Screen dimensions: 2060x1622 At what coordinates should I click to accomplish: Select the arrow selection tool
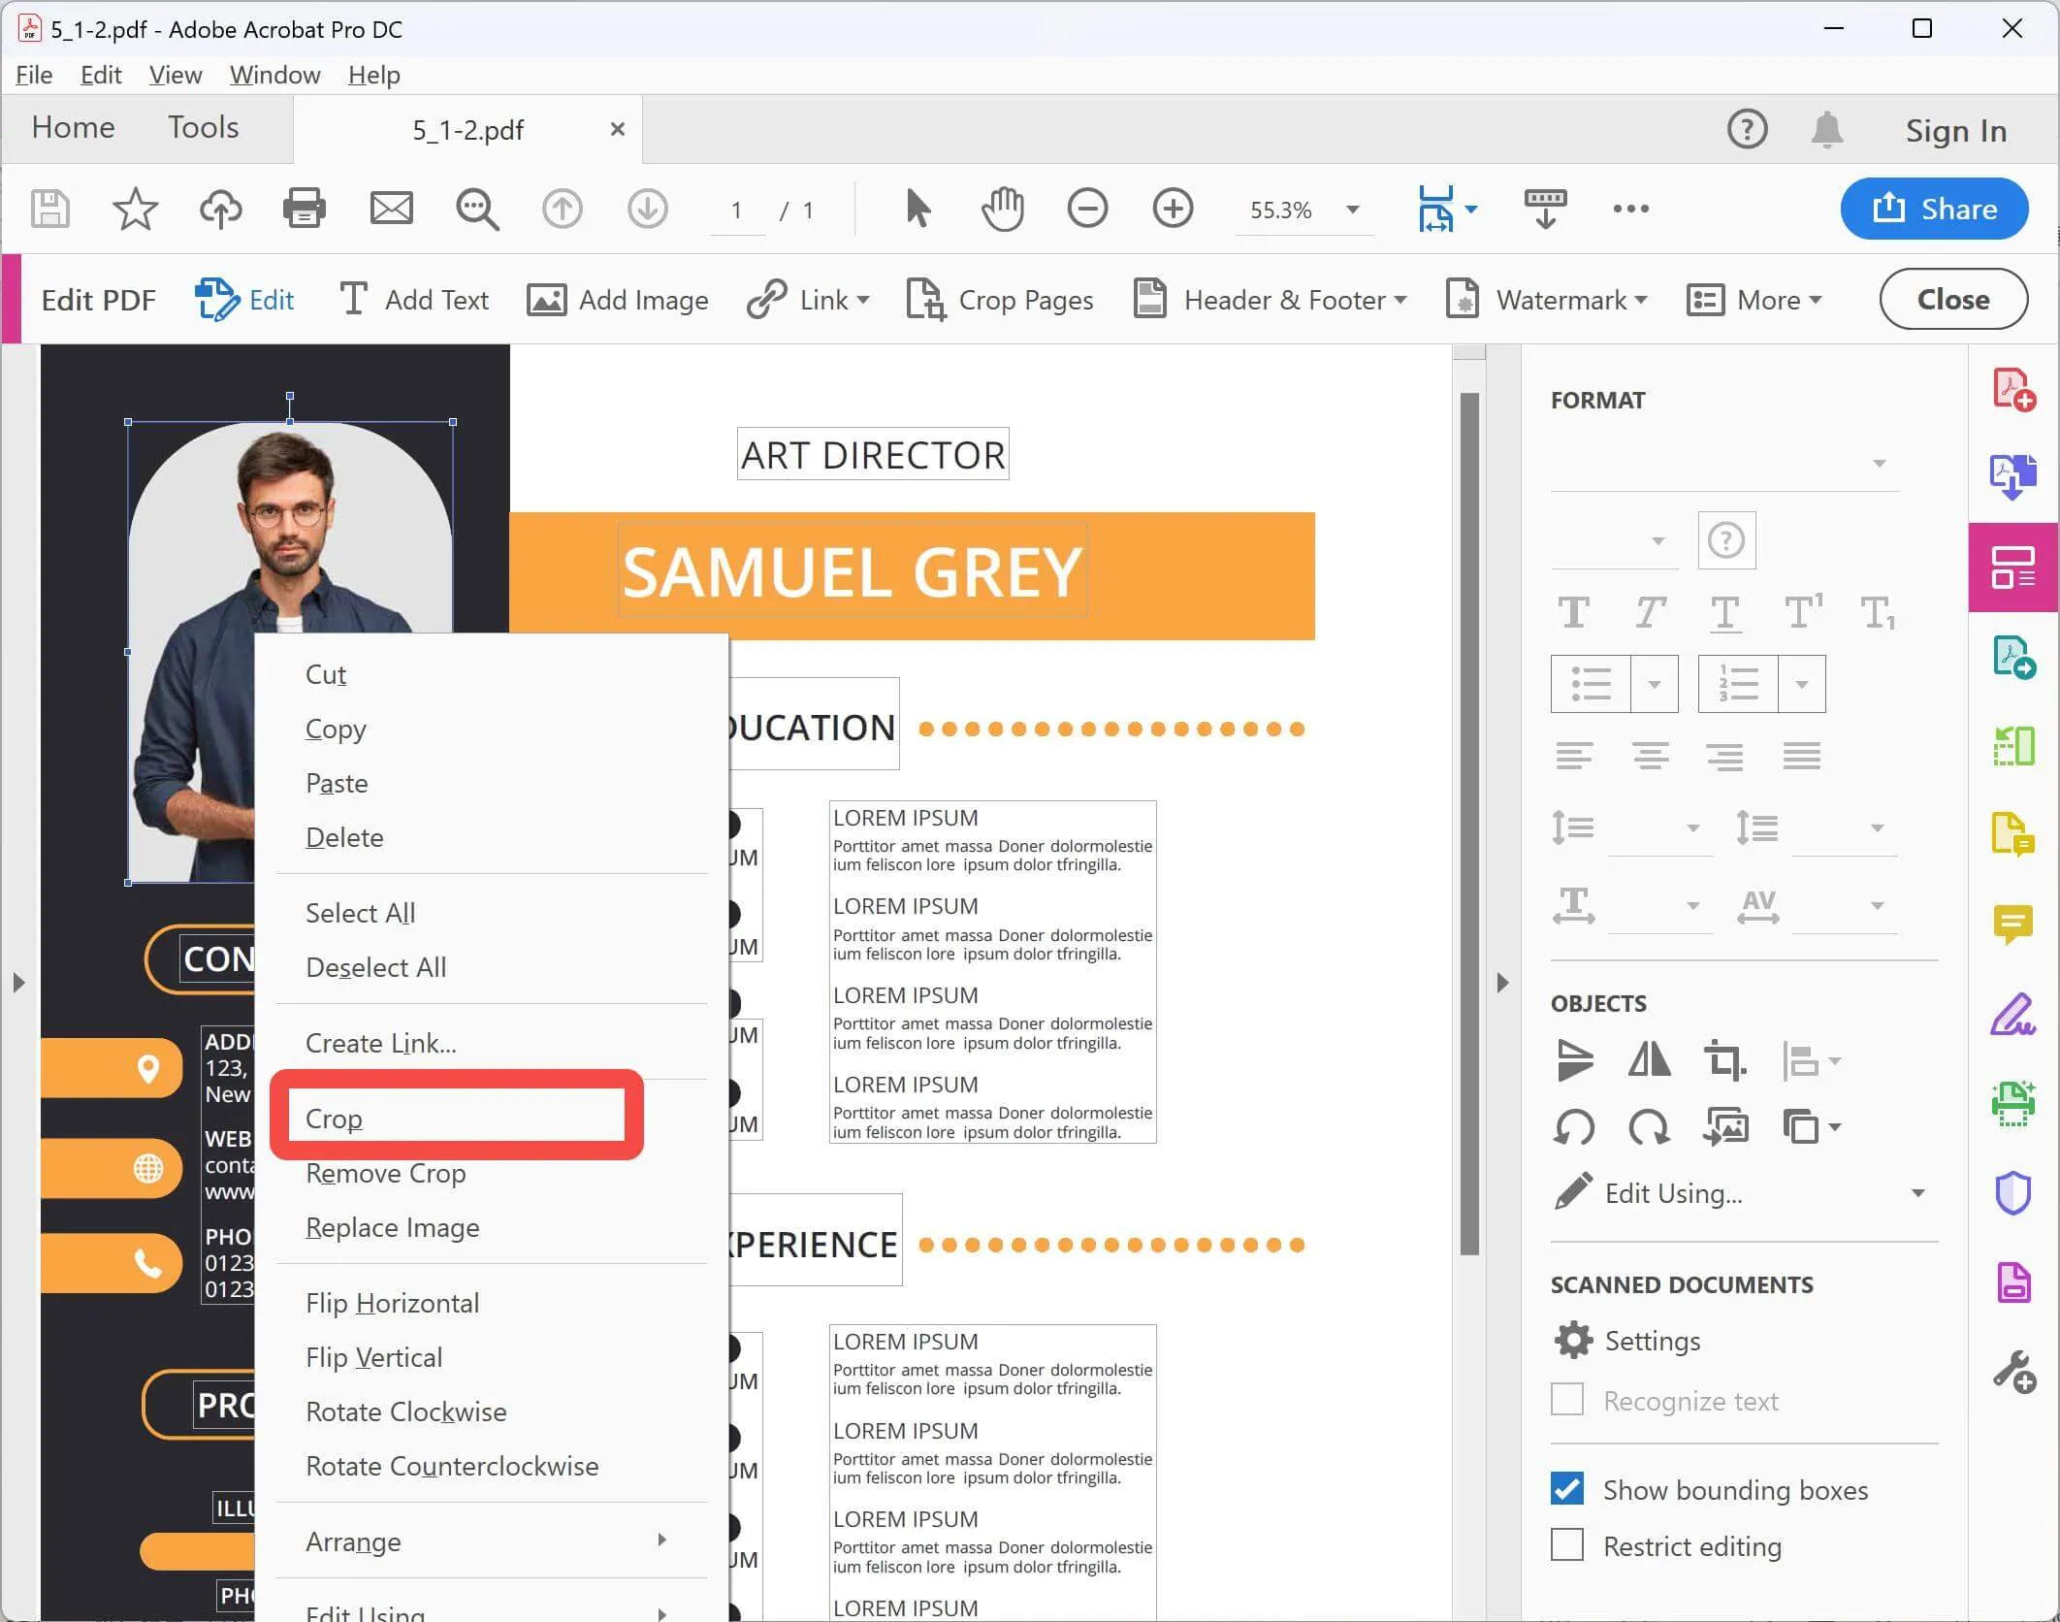point(917,209)
